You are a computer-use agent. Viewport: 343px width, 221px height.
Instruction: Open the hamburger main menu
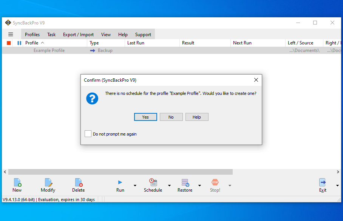coord(11,34)
